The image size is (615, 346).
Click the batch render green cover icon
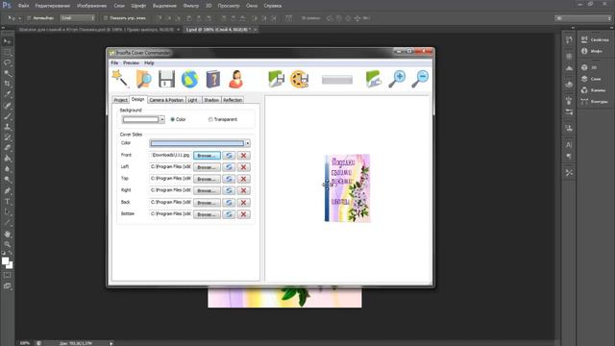[x=374, y=79]
